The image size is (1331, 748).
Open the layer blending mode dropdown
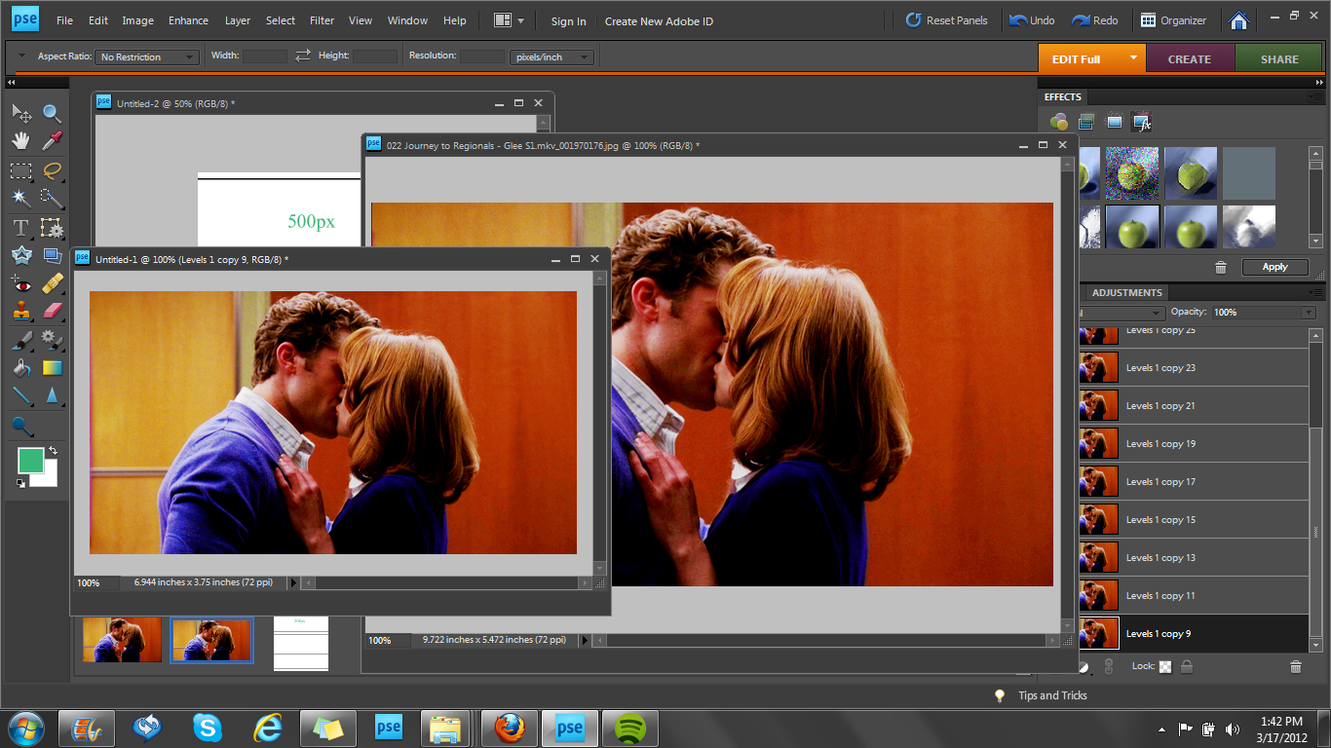[1121, 313]
